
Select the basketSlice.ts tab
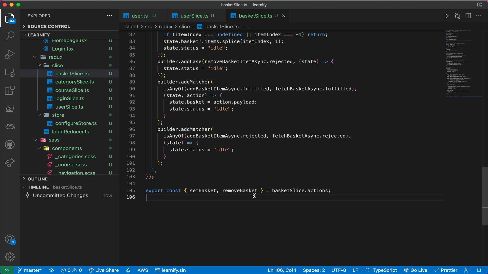255,16
